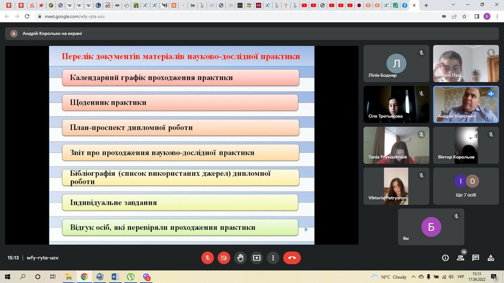Turn on camera in the call controls
The image size is (504, 283).
[224, 257]
